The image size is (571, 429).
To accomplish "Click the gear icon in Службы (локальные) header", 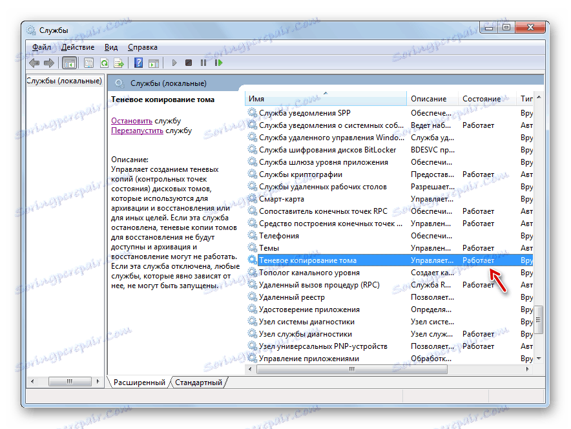I will [x=119, y=83].
